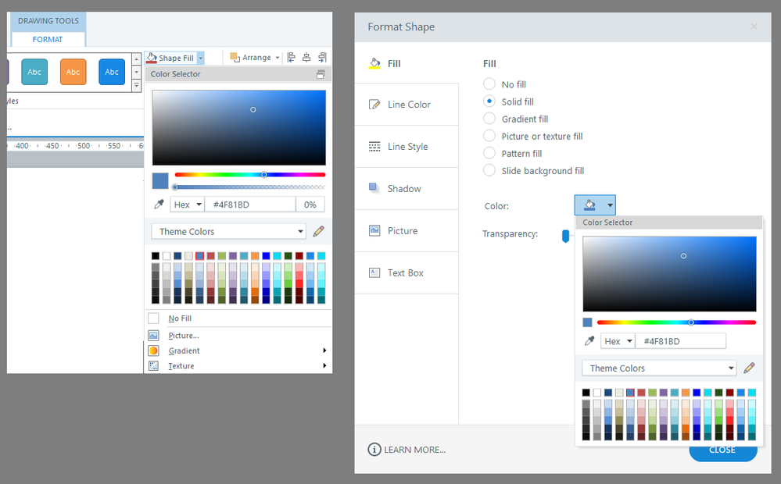
Task: Switch to the FORMAT ribbon tab
Action: [48, 39]
